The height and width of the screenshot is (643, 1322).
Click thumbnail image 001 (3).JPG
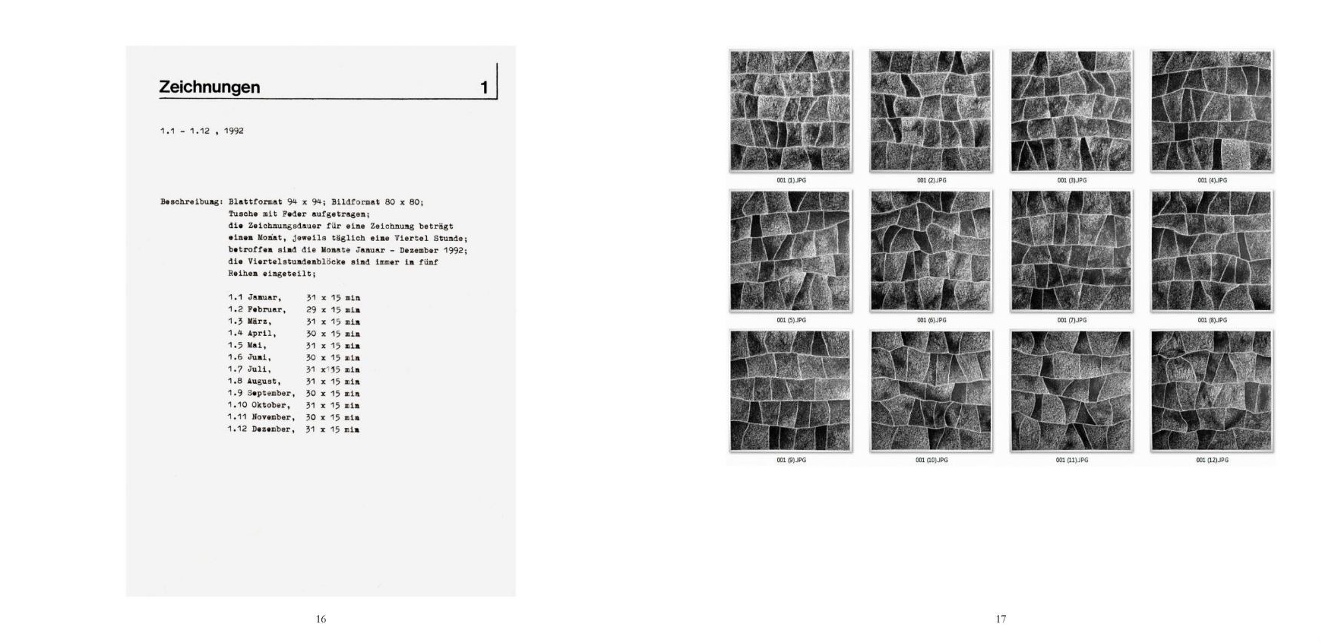coord(1071,111)
